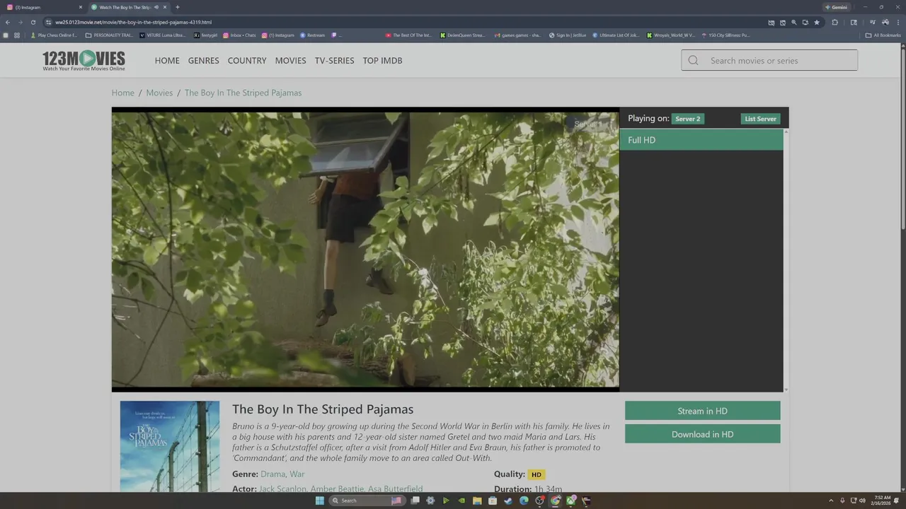Click the movie poster thumbnail
The image size is (906, 509).
(170, 447)
